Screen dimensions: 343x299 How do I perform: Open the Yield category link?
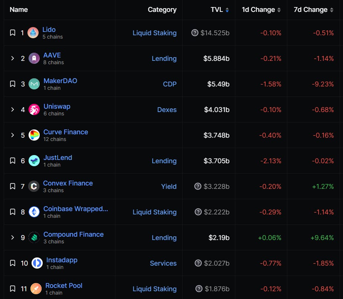click(x=169, y=186)
